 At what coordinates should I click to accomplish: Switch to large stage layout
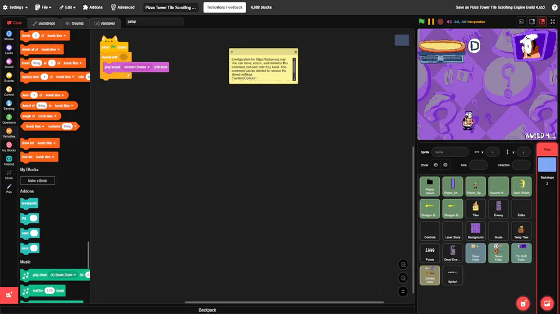542,22
